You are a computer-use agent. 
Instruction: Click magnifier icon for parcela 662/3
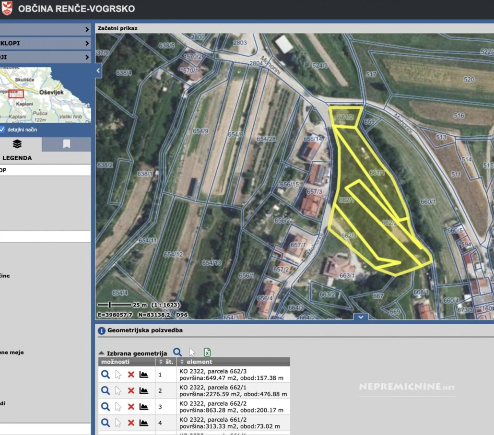(x=105, y=375)
